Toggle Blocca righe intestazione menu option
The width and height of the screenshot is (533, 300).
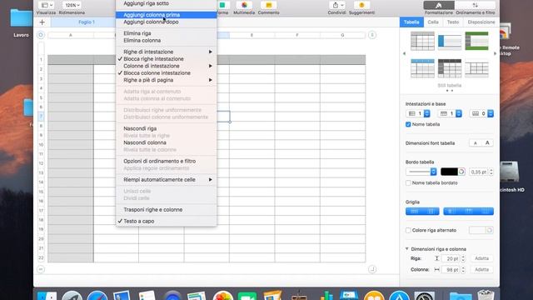166,59
